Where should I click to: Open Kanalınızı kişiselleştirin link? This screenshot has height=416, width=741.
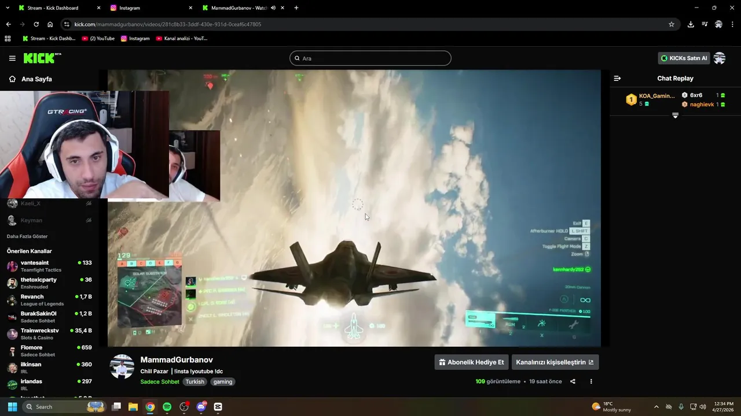(x=555, y=362)
